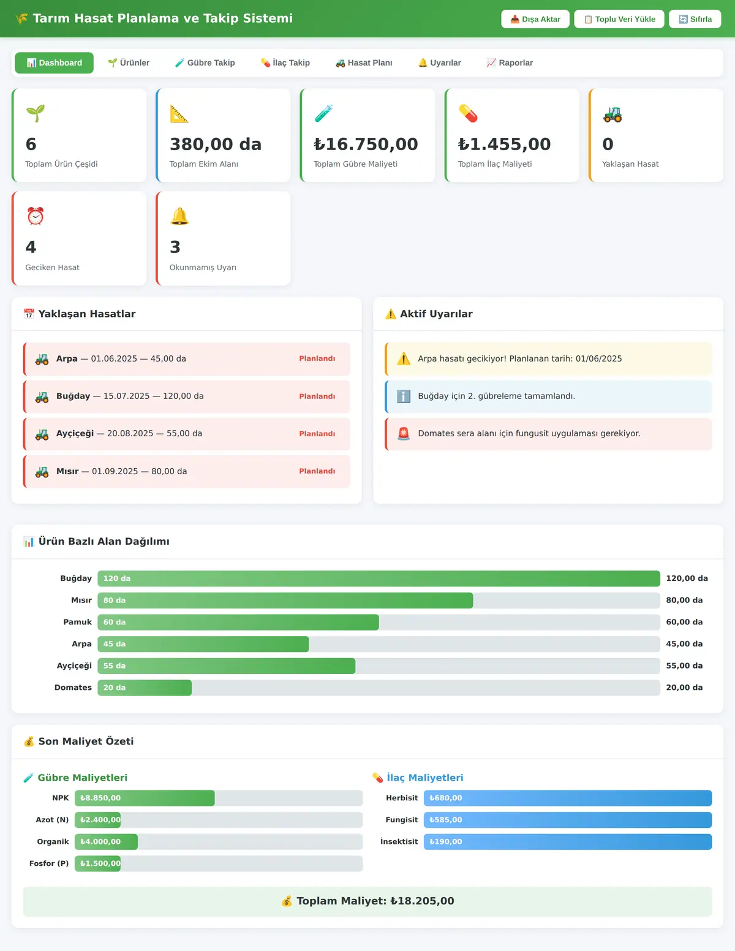Open the Raporlar tab
Image resolution: width=735 pixels, height=951 pixels.
[510, 63]
